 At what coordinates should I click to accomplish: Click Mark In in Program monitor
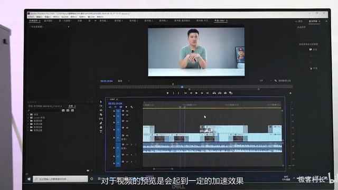coord(173,93)
